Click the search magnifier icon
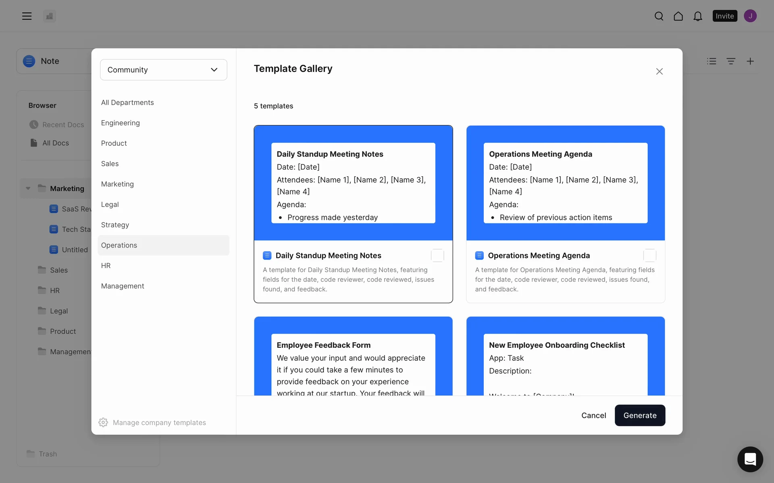The image size is (774, 483). 659,16
